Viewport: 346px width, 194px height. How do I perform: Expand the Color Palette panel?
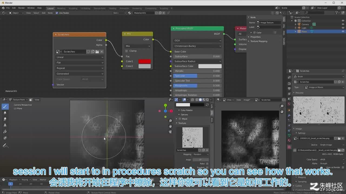pos(187,110)
